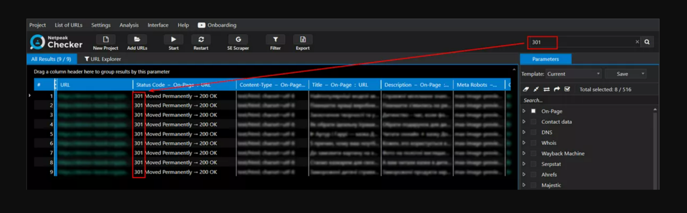Expand the Wayback Machine group

pos(524,153)
